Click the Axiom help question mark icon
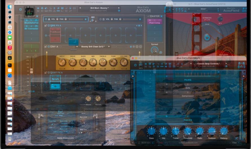 pyautogui.click(x=54, y=8)
